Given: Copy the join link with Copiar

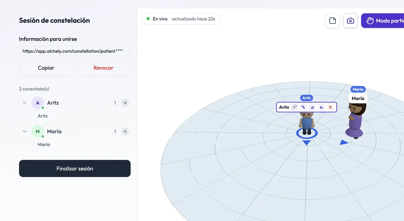Looking at the screenshot, I should point(46,68).
